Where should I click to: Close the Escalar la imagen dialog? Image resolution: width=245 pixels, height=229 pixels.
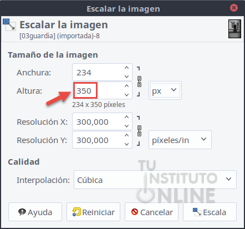click(234, 8)
